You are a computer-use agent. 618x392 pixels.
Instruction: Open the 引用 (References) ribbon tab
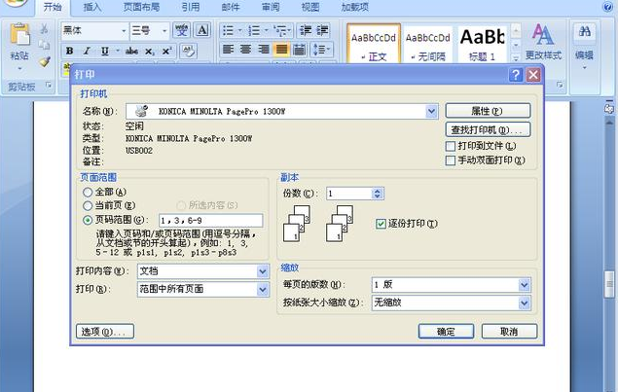pyautogui.click(x=191, y=7)
